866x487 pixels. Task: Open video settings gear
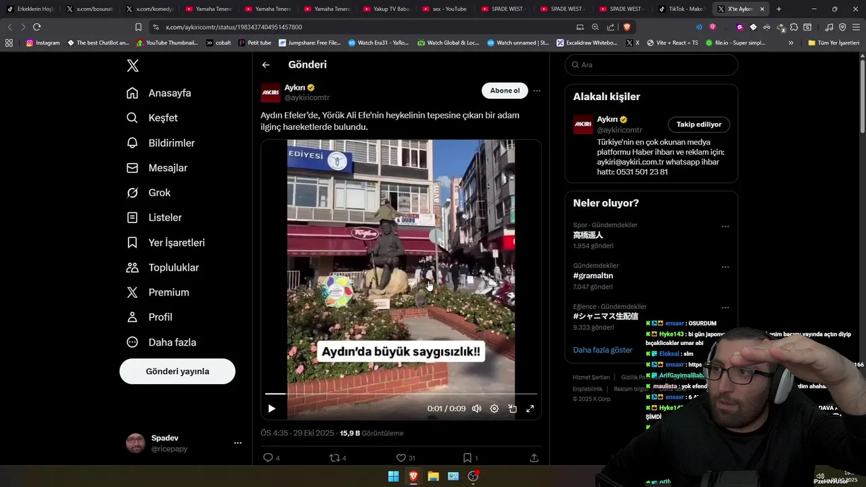(x=494, y=409)
